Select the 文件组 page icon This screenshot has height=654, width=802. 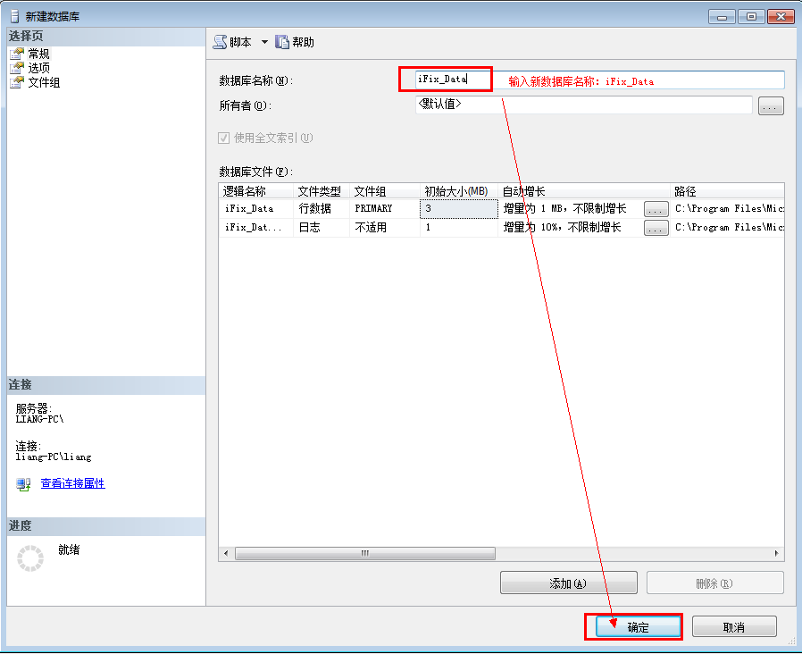point(14,80)
